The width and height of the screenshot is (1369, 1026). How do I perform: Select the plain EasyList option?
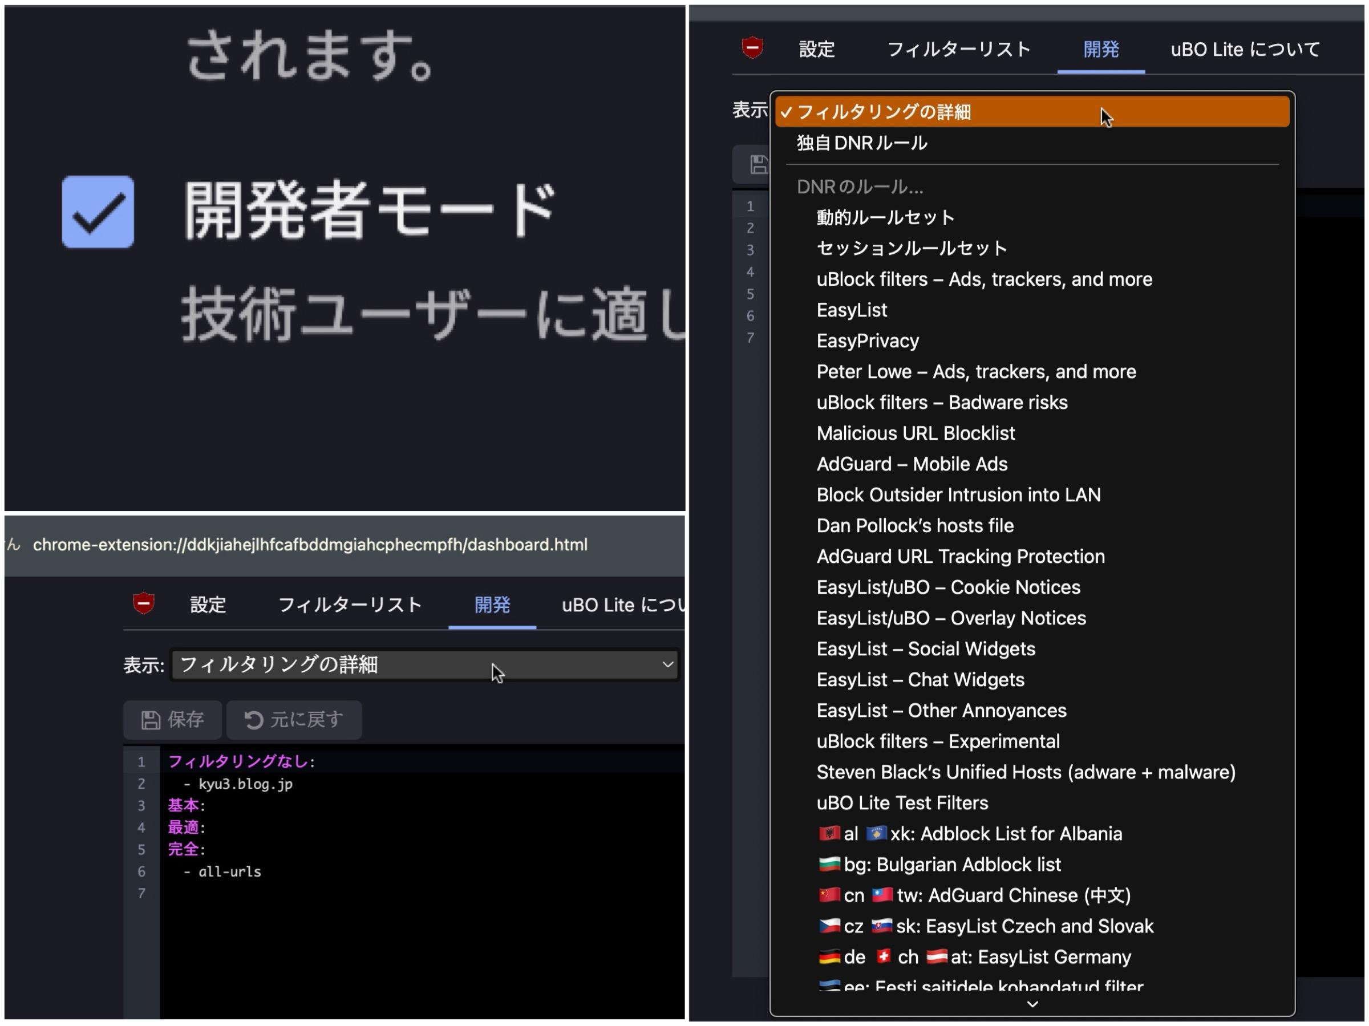[x=1032, y=310]
